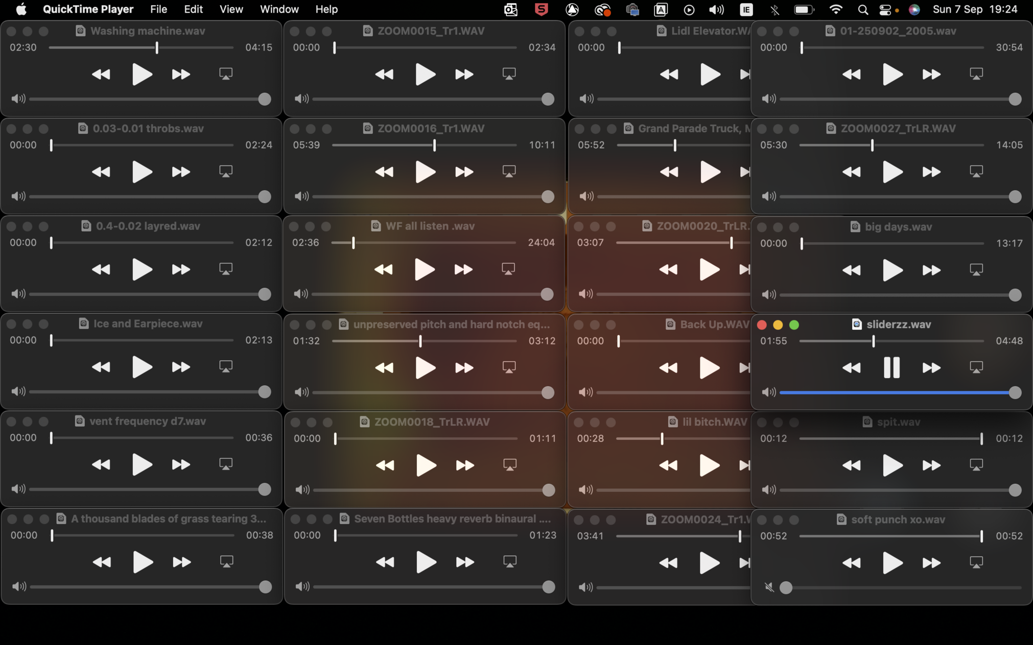Mute the sliderzz.wav volume speaker icon
The width and height of the screenshot is (1033, 645).
[769, 392]
